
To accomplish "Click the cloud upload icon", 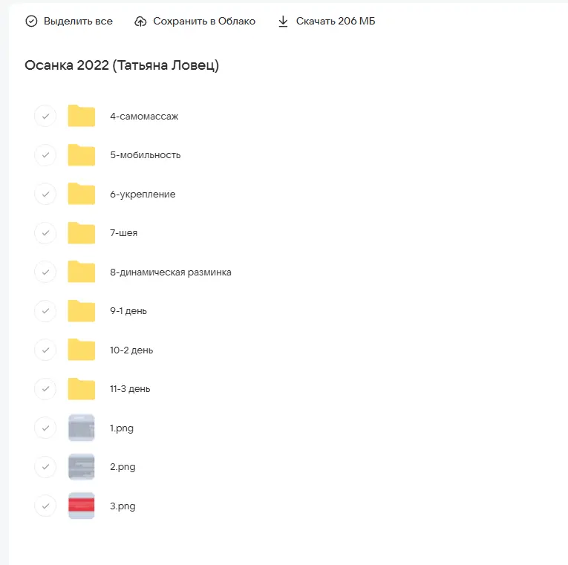I will 140,22.
